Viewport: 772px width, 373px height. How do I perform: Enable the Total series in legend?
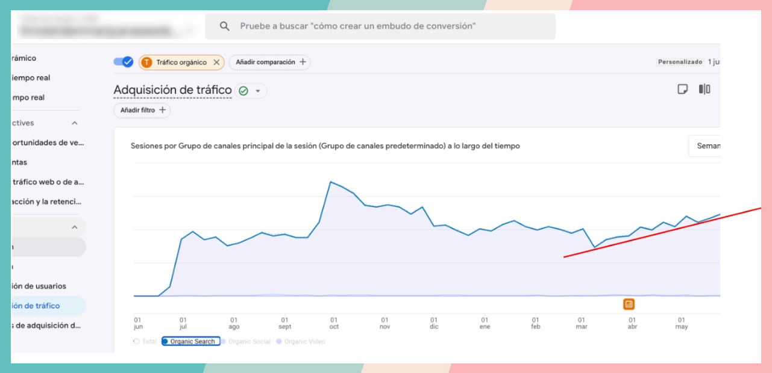click(x=145, y=341)
